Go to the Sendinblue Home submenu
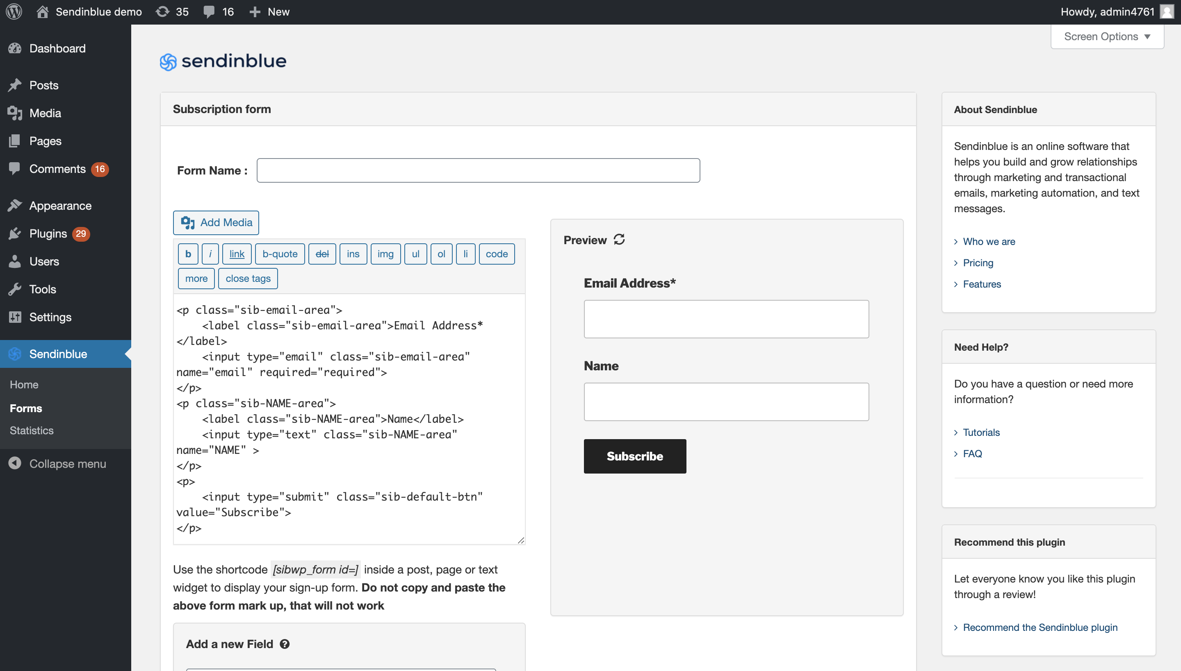Image resolution: width=1181 pixels, height=671 pixels. click(x=24, y=384)
